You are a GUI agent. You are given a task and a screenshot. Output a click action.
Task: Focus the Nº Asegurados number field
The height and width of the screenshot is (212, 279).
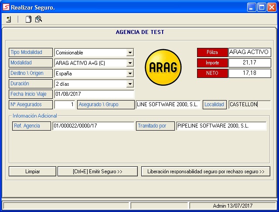[65, 104]
